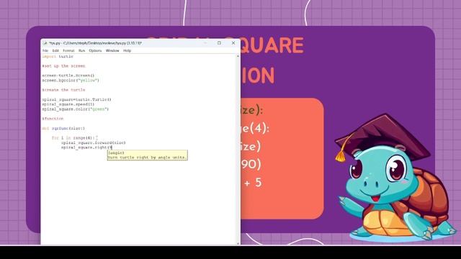
Task: Click the '#function' comment line
Action: [53, 119]
